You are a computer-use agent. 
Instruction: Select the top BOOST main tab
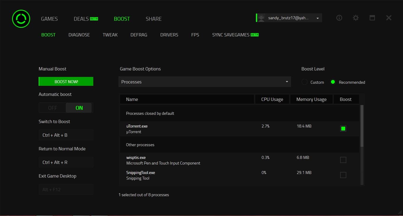click(x=122, y=19)
